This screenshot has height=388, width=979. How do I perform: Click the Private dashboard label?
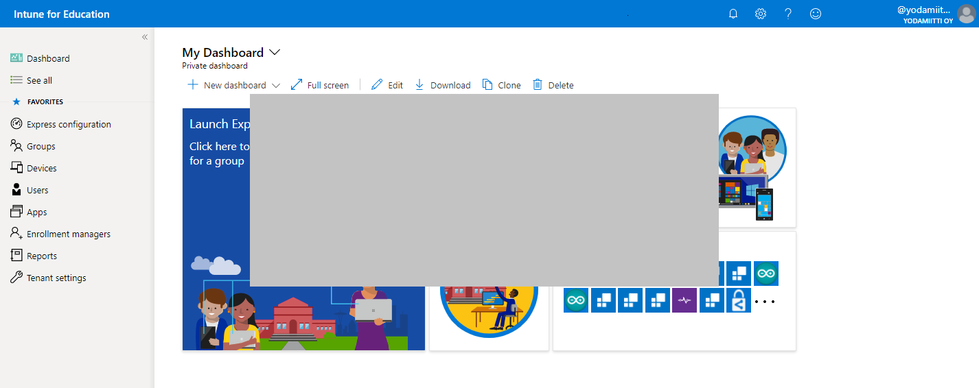tap(215, 66)
